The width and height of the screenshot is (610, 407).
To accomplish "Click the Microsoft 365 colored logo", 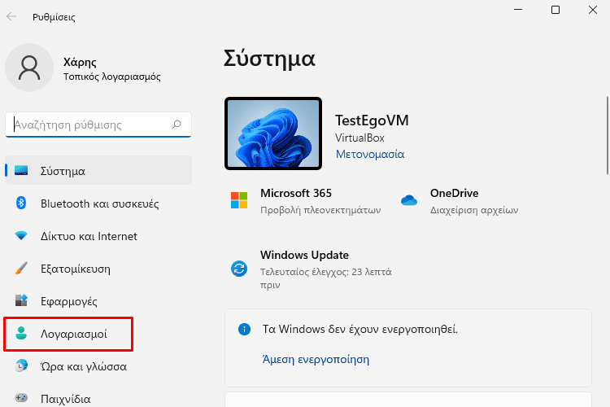I will 239,200.
